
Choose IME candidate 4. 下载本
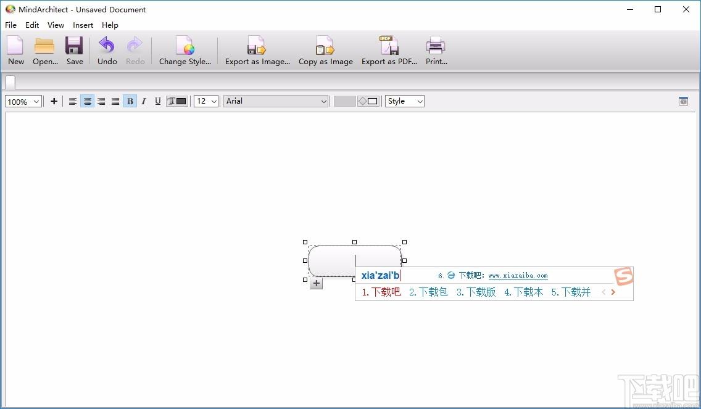523,292
